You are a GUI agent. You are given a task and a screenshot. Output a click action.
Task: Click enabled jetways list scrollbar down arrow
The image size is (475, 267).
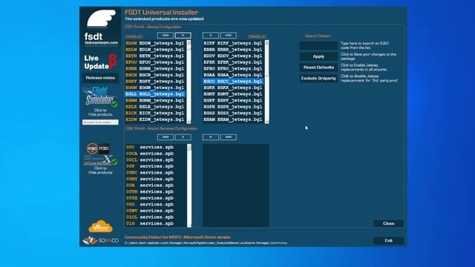click(189, 122)
